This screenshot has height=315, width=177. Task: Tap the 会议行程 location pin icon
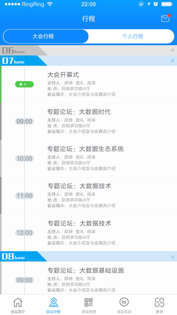[x=53, y=302]
